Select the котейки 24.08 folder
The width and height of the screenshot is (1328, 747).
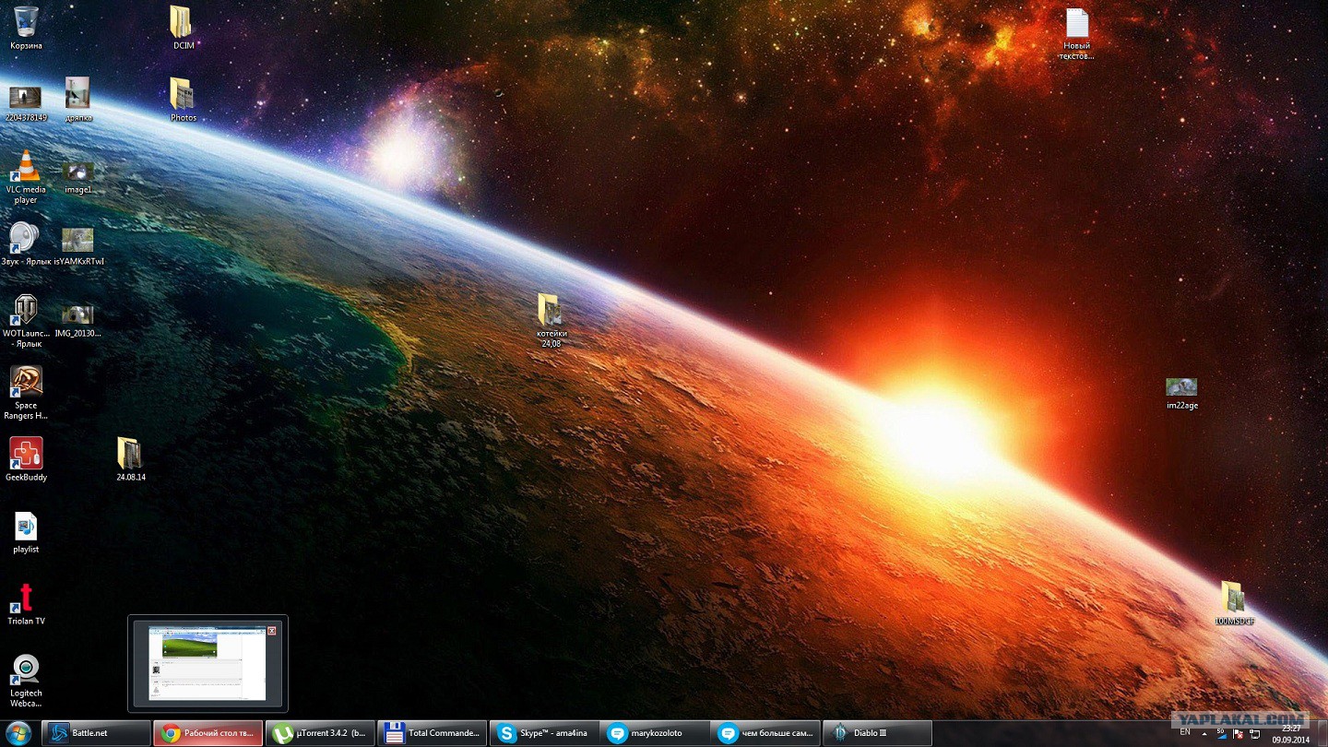tap(551, 320)
